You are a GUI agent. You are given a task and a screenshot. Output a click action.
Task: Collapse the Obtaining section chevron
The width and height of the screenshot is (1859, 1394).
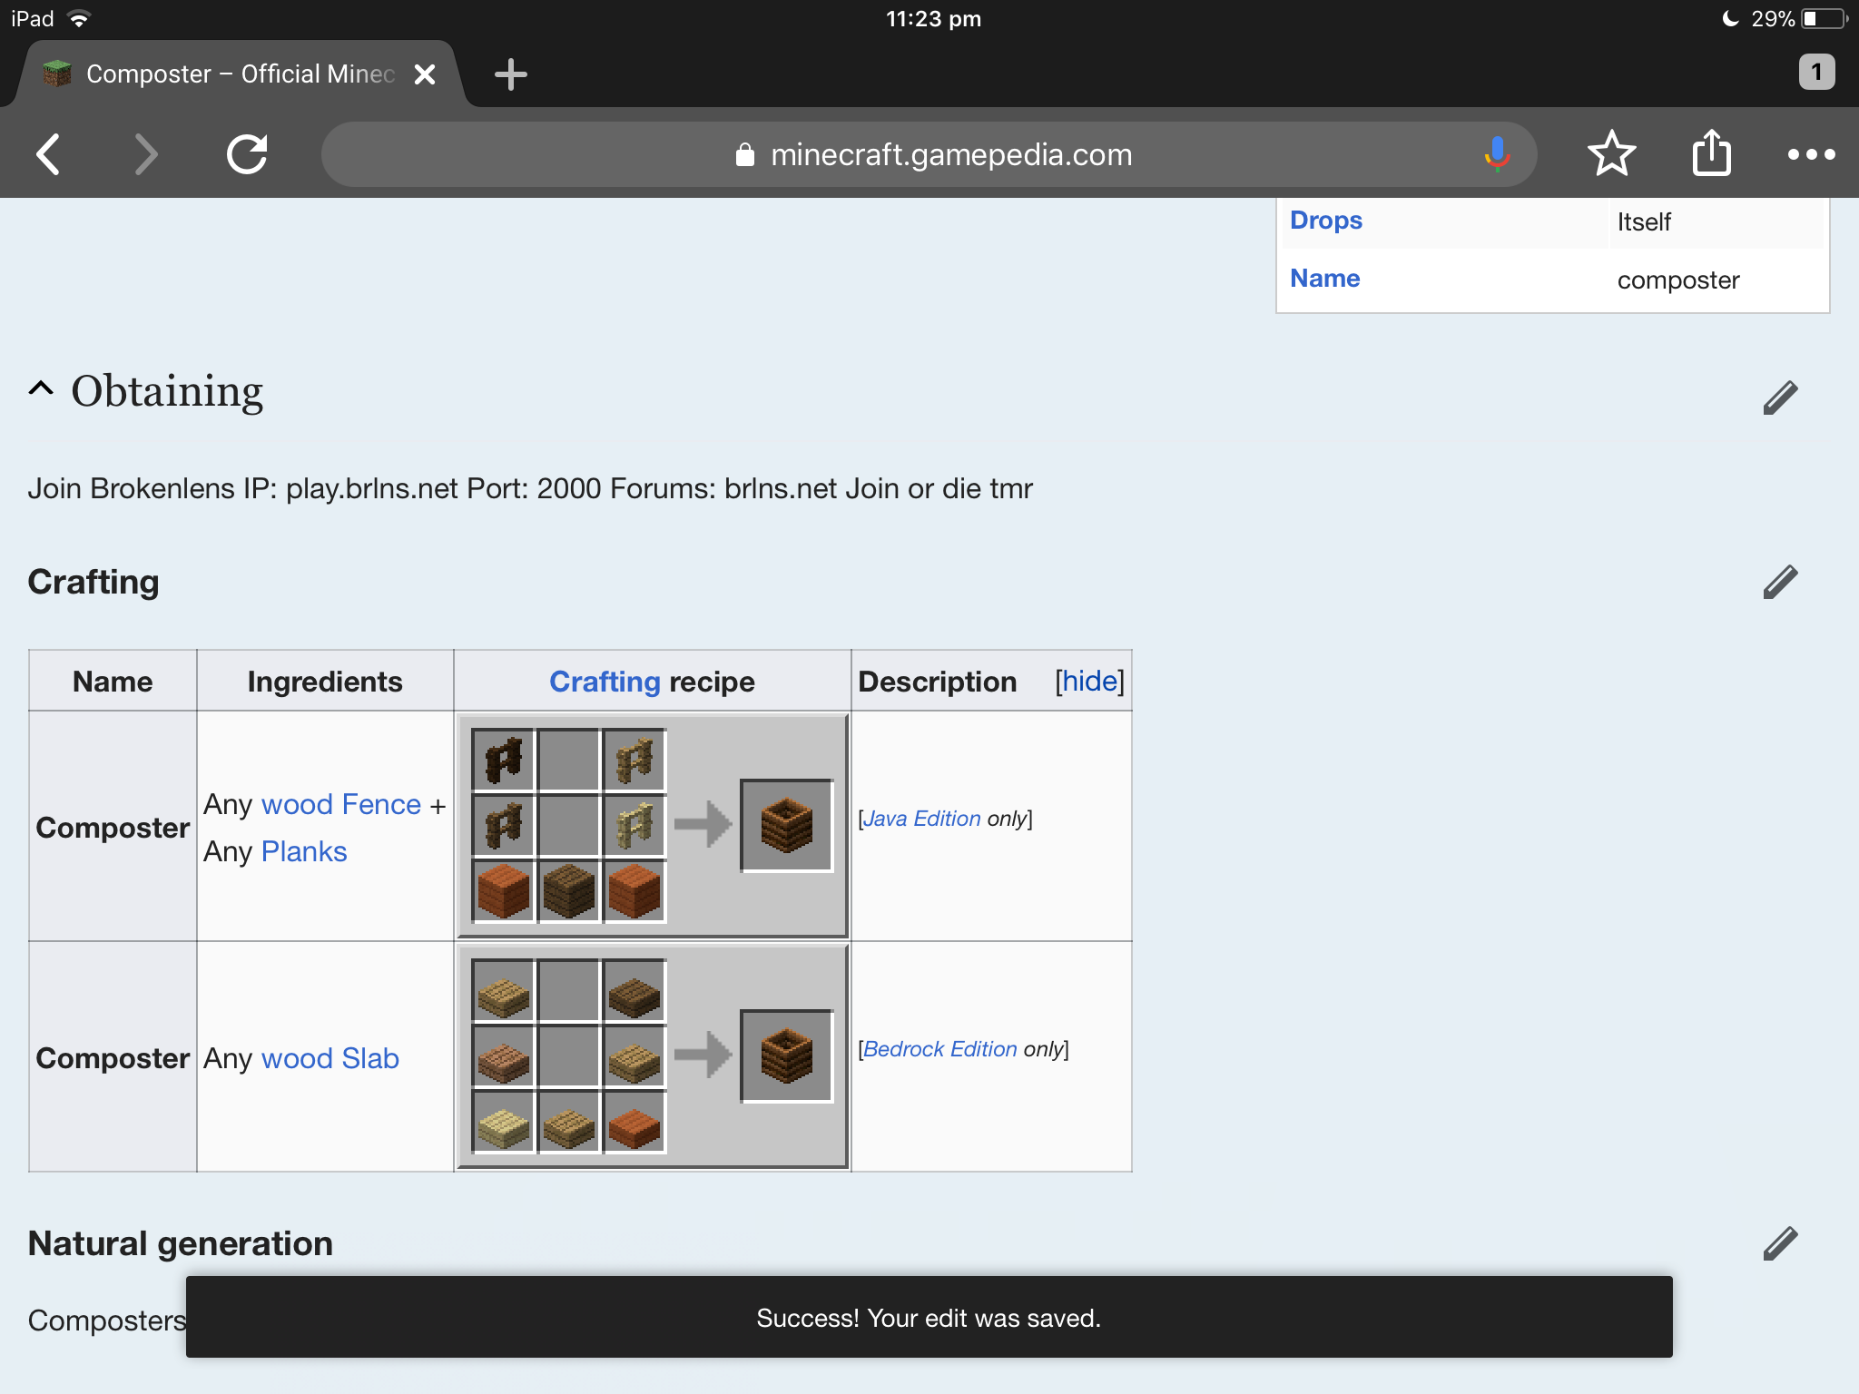tap(41, 388)
